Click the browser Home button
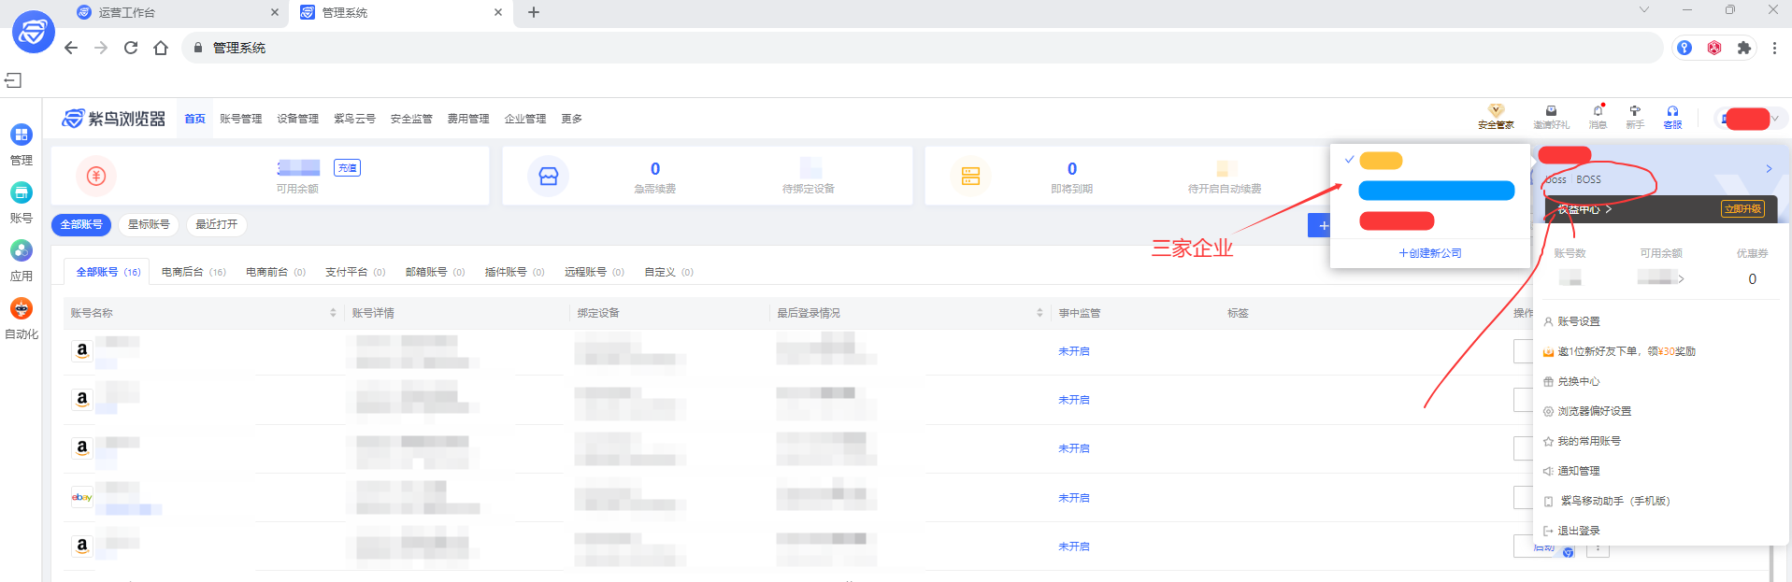 [x=161, y=48]
